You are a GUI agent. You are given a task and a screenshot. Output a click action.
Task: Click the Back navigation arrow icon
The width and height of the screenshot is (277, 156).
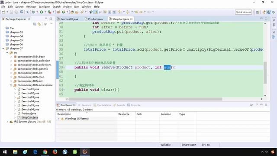pyautogui.click(x=141, y=12)
